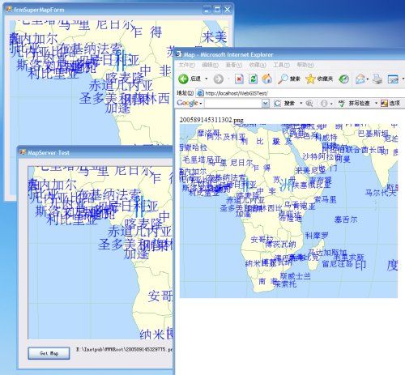
Task: Expand the spell check (拼写检查) dropdown arrow
Action: coord(376,103)
